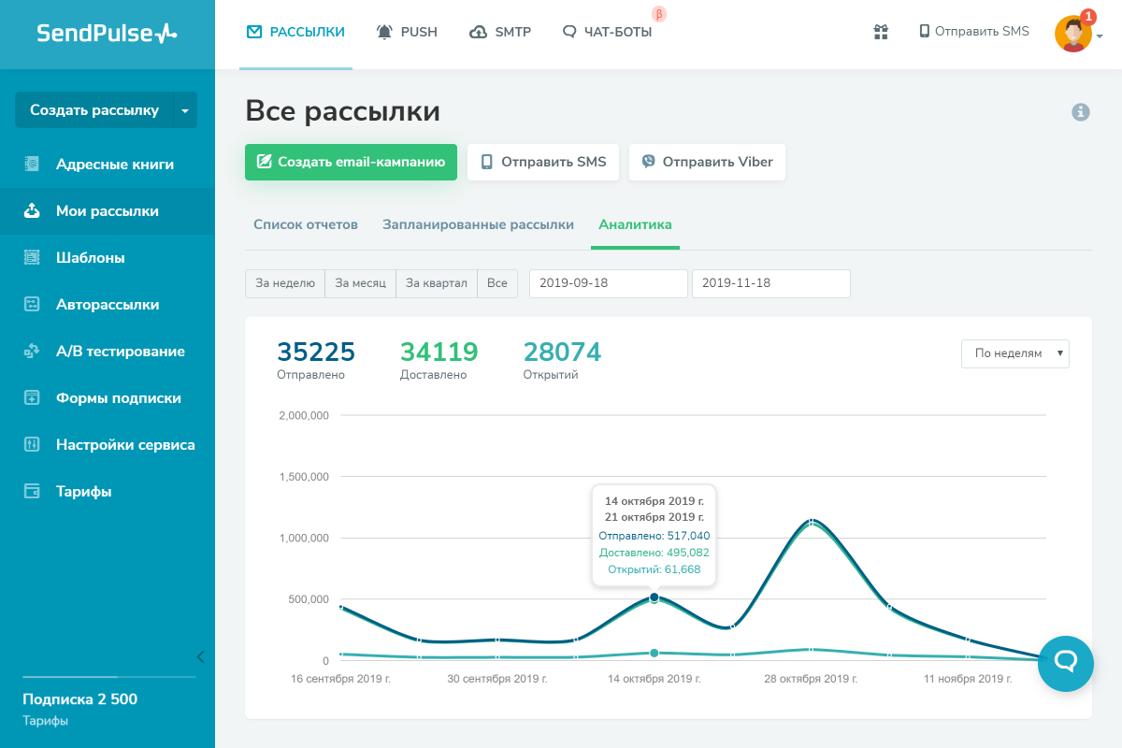The width and height of the screenshot is (1122, 748).
Task: Click the Создать email-кампанию button
Action: [351, 162]
